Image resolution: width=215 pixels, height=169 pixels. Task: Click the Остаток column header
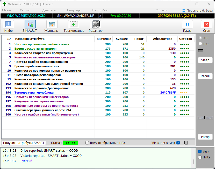(x=185, y=39)
